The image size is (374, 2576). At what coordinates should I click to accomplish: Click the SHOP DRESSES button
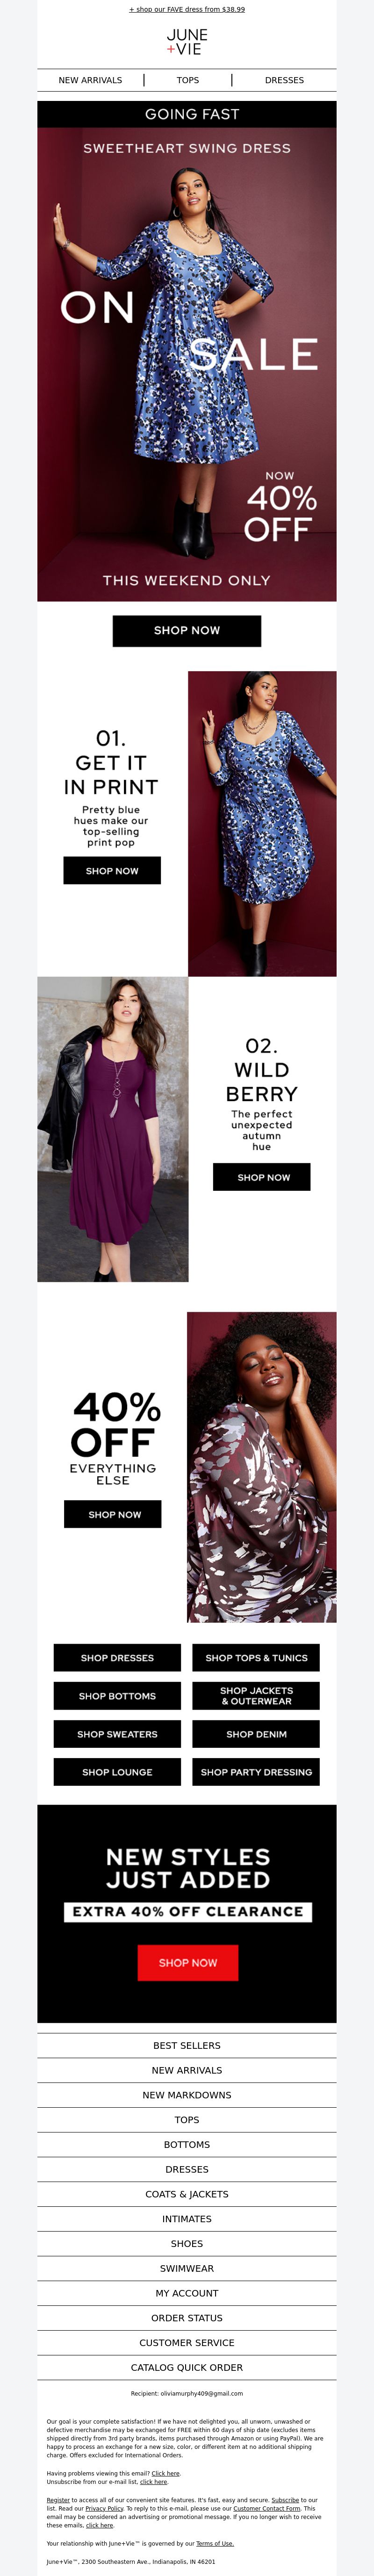pos(117,1658)
